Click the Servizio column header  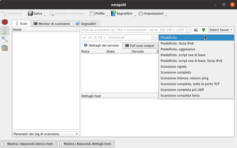pos(144,51)
